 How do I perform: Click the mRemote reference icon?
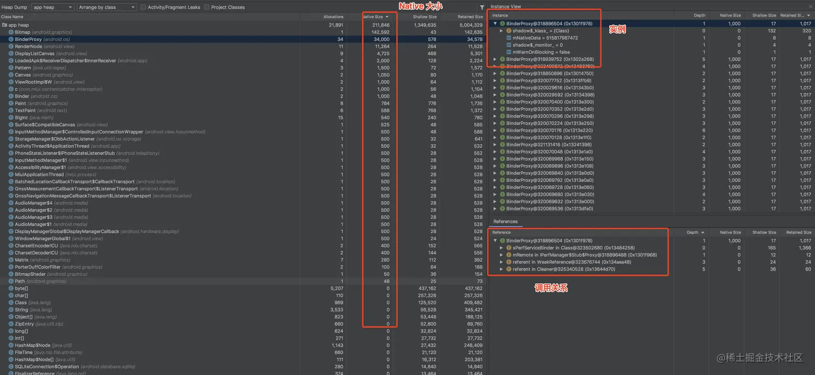(x=509, y=255)
